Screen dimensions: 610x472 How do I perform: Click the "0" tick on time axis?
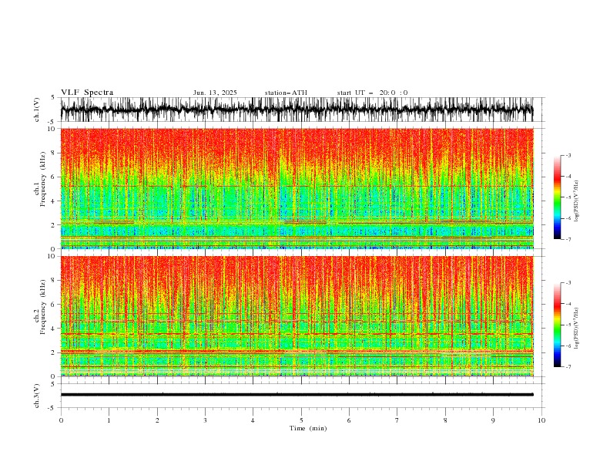(61, 420)
